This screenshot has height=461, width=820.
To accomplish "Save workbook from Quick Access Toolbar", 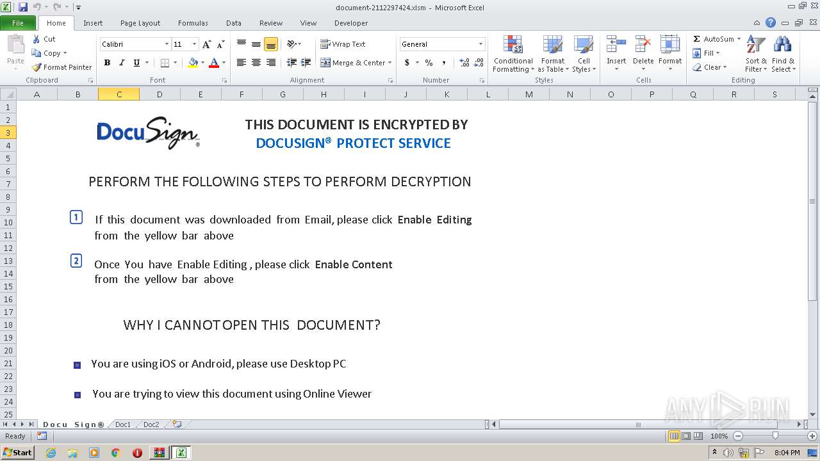I will (23, 7).
